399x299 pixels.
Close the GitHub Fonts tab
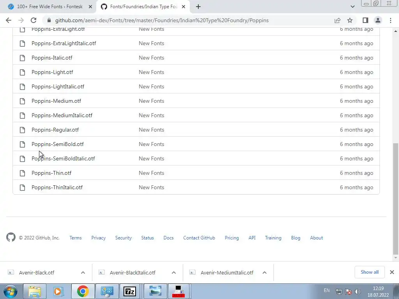tap(184, 7)
